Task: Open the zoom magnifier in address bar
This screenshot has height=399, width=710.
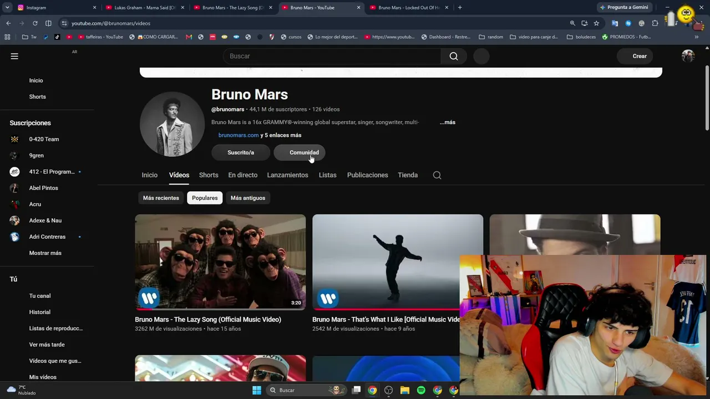Action: coord(572,23)
